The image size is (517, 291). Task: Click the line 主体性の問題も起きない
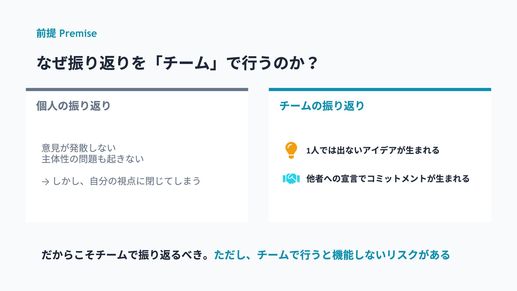(x=93, y=159)
